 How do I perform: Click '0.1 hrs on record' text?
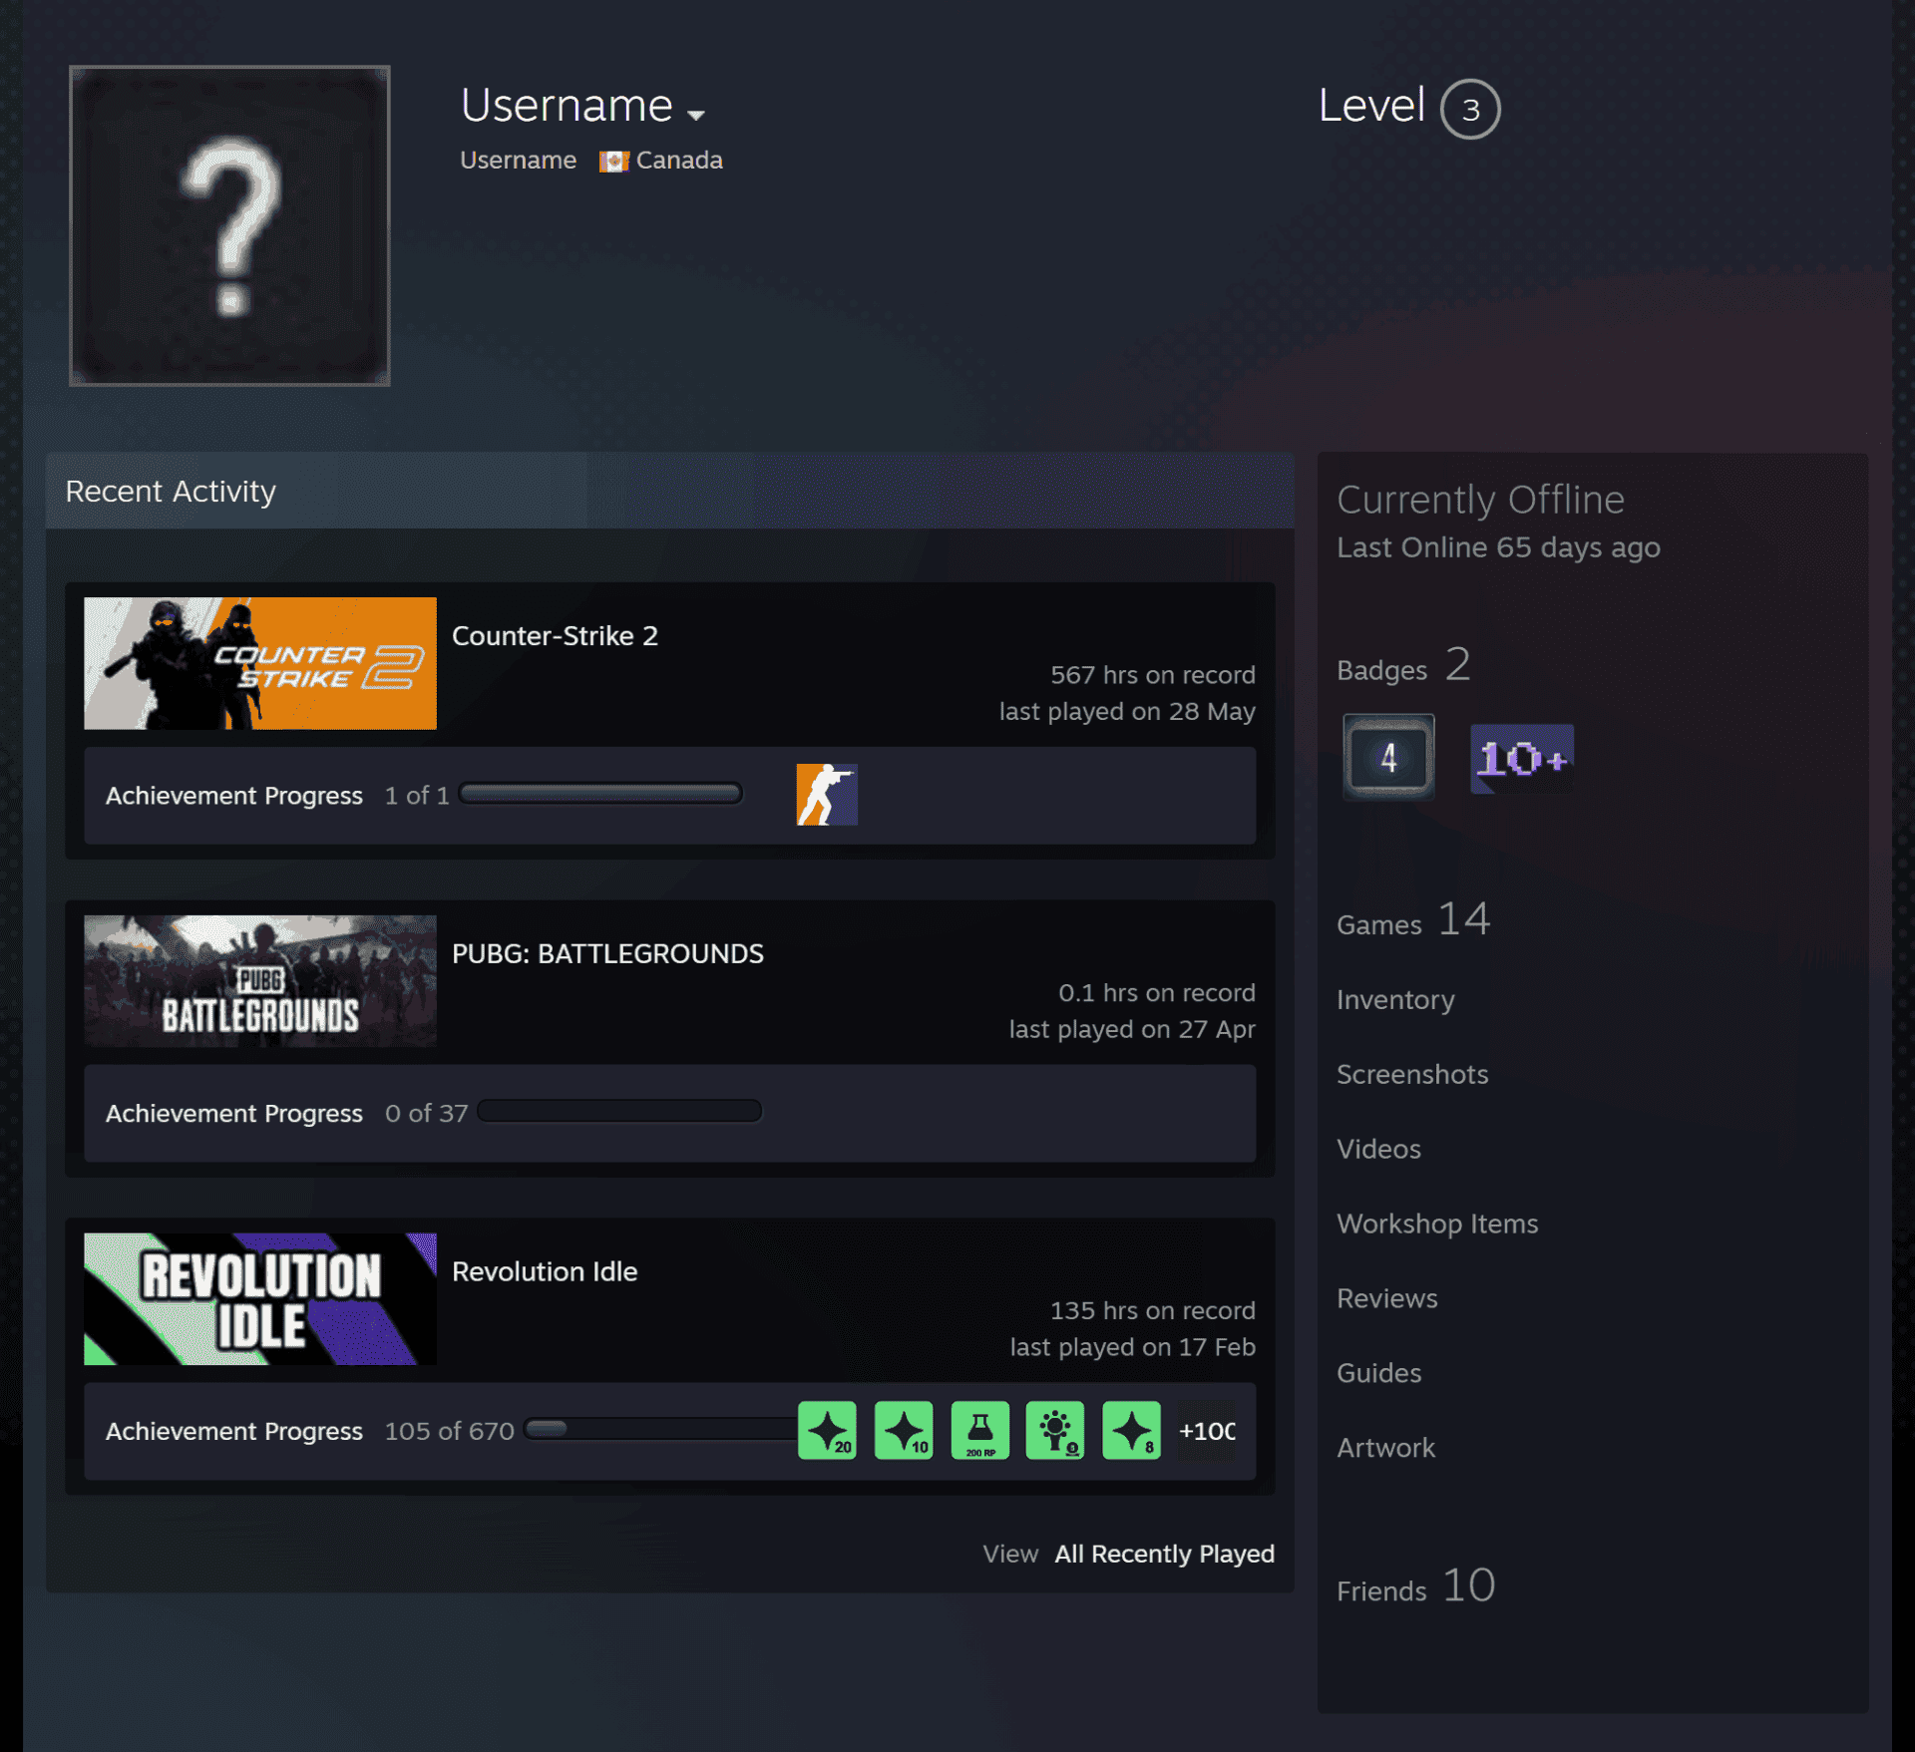pyautogui.click(x=1157, y=993)
